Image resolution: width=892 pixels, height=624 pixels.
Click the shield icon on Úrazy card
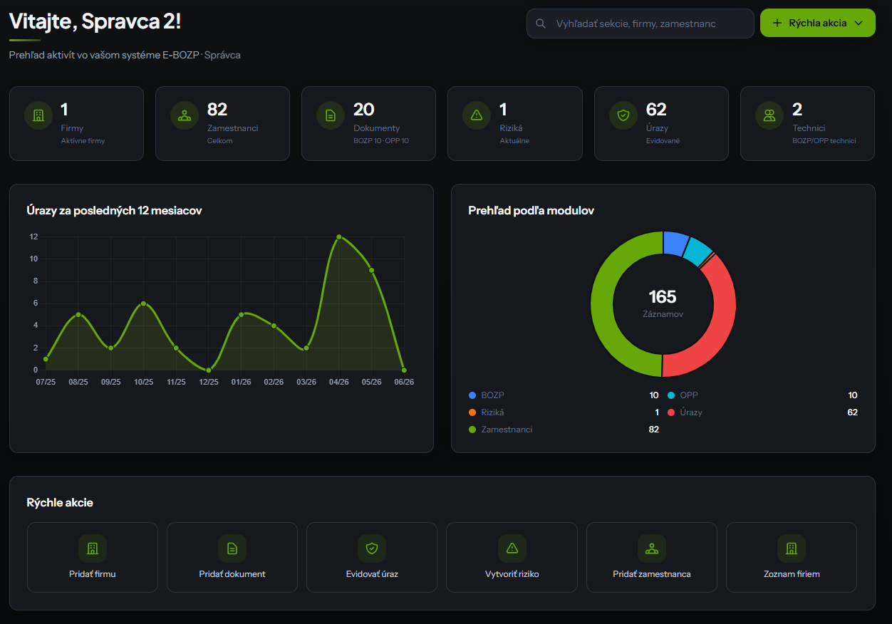pos(623,115)
